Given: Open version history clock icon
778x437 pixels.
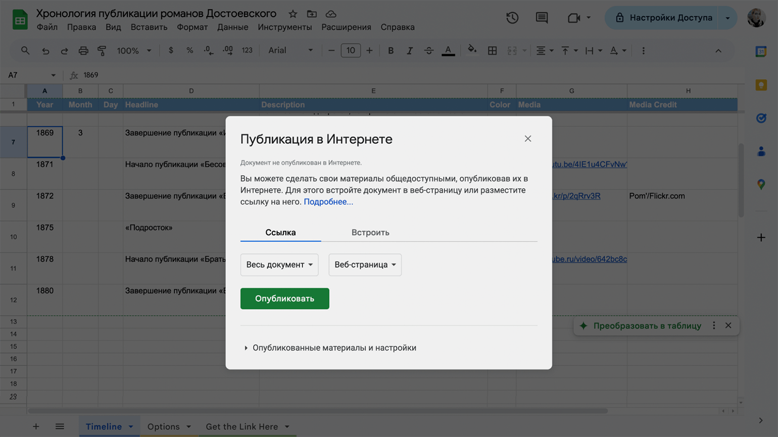Looking at the screenshot, I should 512,18.
